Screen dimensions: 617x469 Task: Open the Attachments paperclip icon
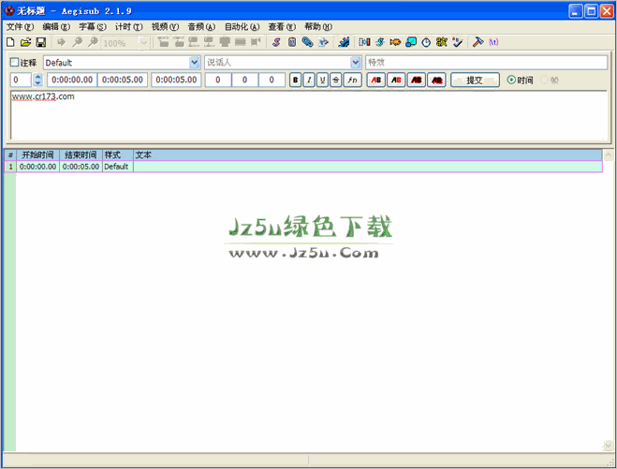(x=307, y=42)
